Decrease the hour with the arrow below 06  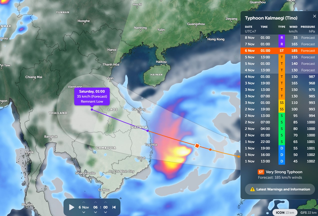[95, 212]
